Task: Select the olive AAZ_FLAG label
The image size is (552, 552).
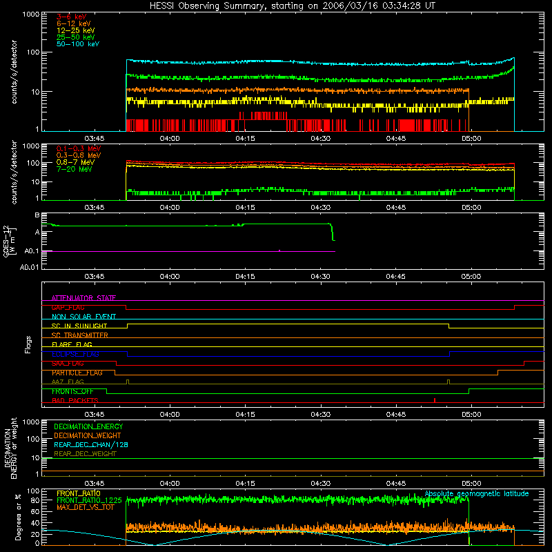Action: point(68,382)
